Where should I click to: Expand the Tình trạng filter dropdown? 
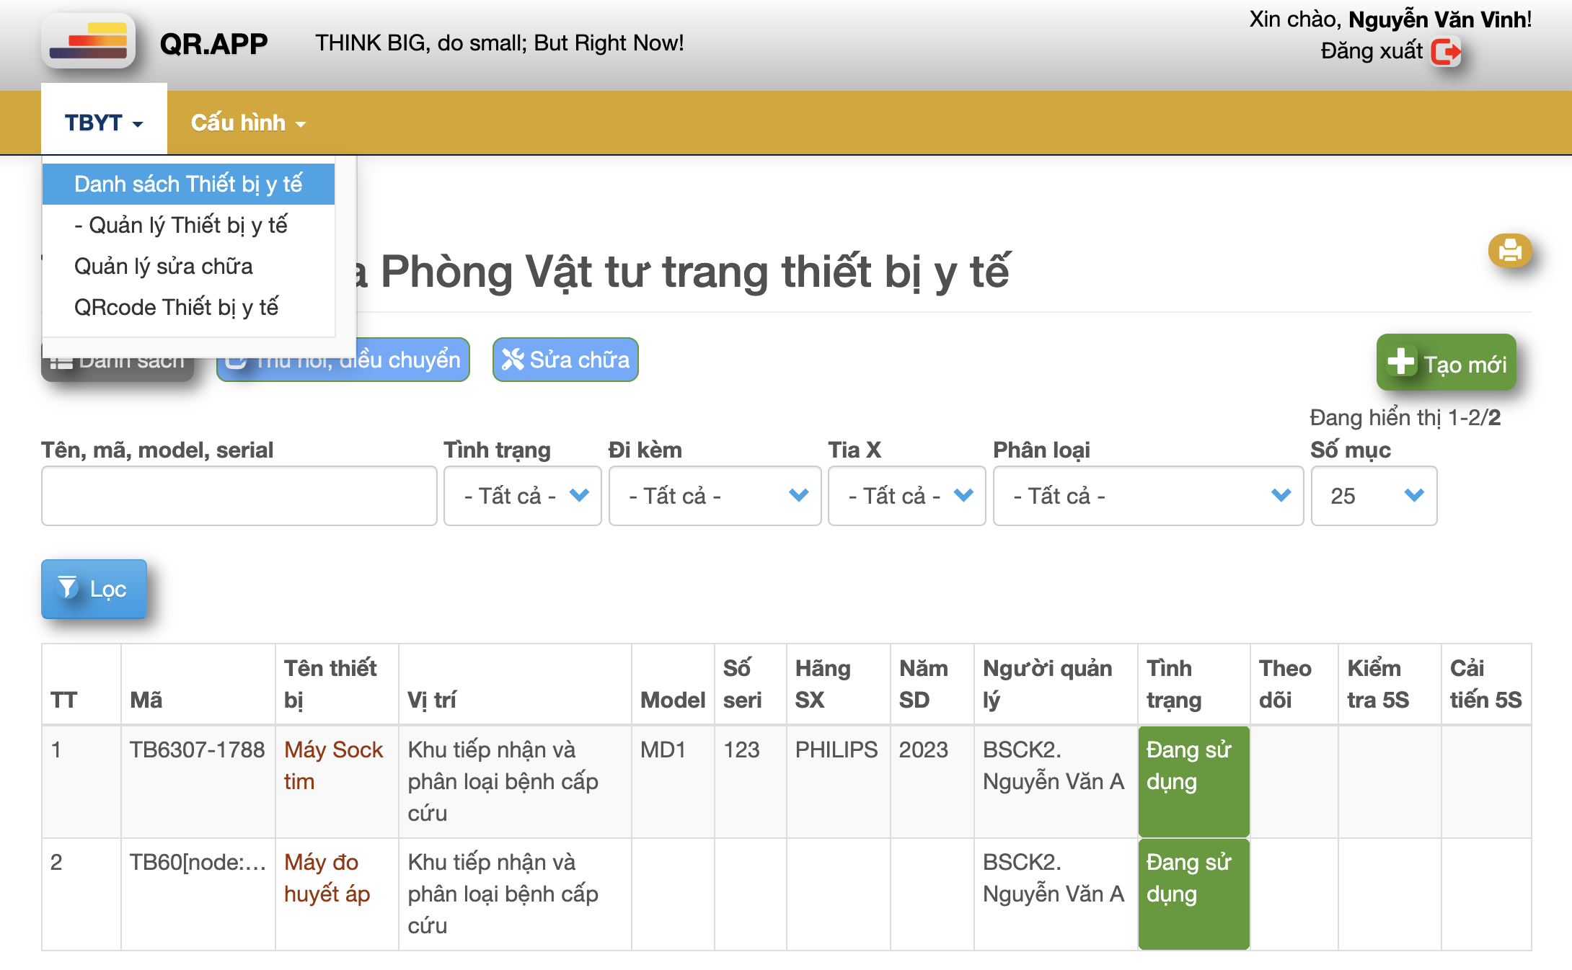pyautogui.click(x=523, y=496)
